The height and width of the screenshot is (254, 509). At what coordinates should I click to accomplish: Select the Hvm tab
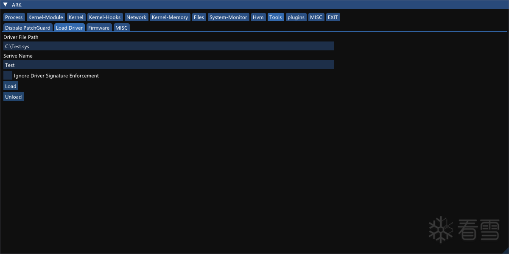[x=258, y=17]
